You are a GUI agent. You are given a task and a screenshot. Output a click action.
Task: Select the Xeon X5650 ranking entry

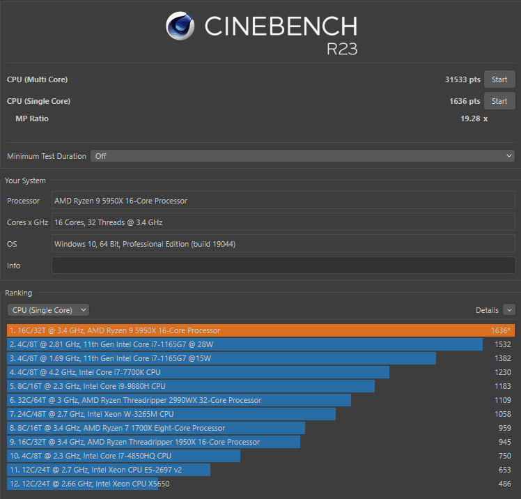260,484
